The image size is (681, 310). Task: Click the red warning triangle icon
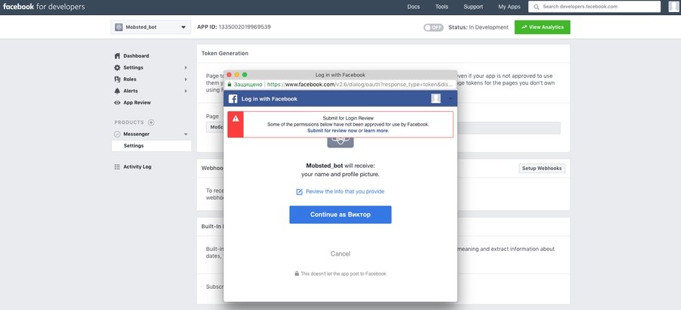(235, 119)
